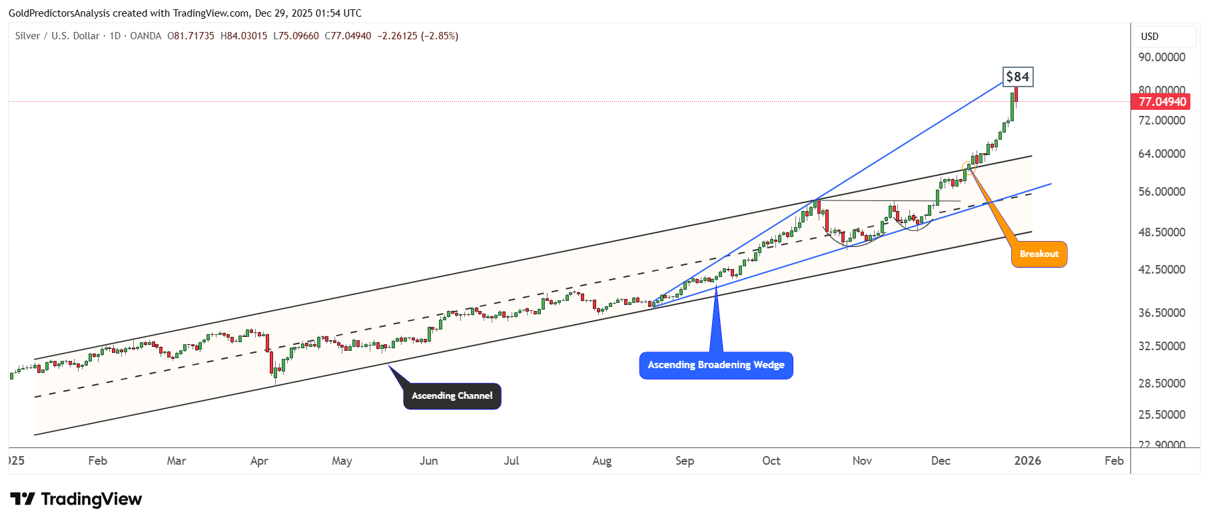Image resolution: width=1209 pixels, height=524 pixels.
Task: Click the TradingView logo icon
Action: coord(22,499)
